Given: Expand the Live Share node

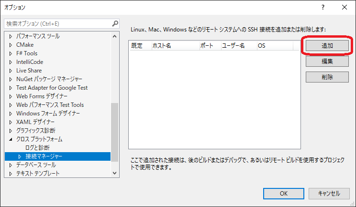Looking at the screenshot, I should click(x=11, y=71).
